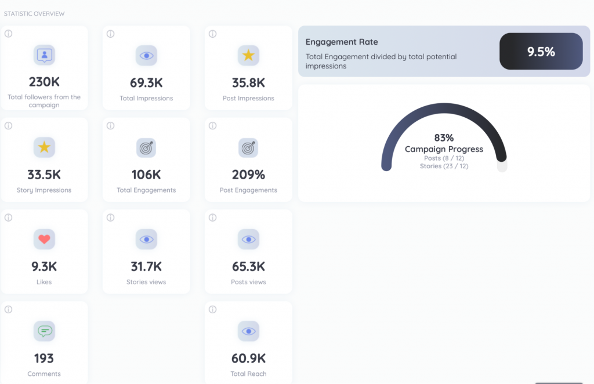Click the Total followers person icon

[44, 56]
